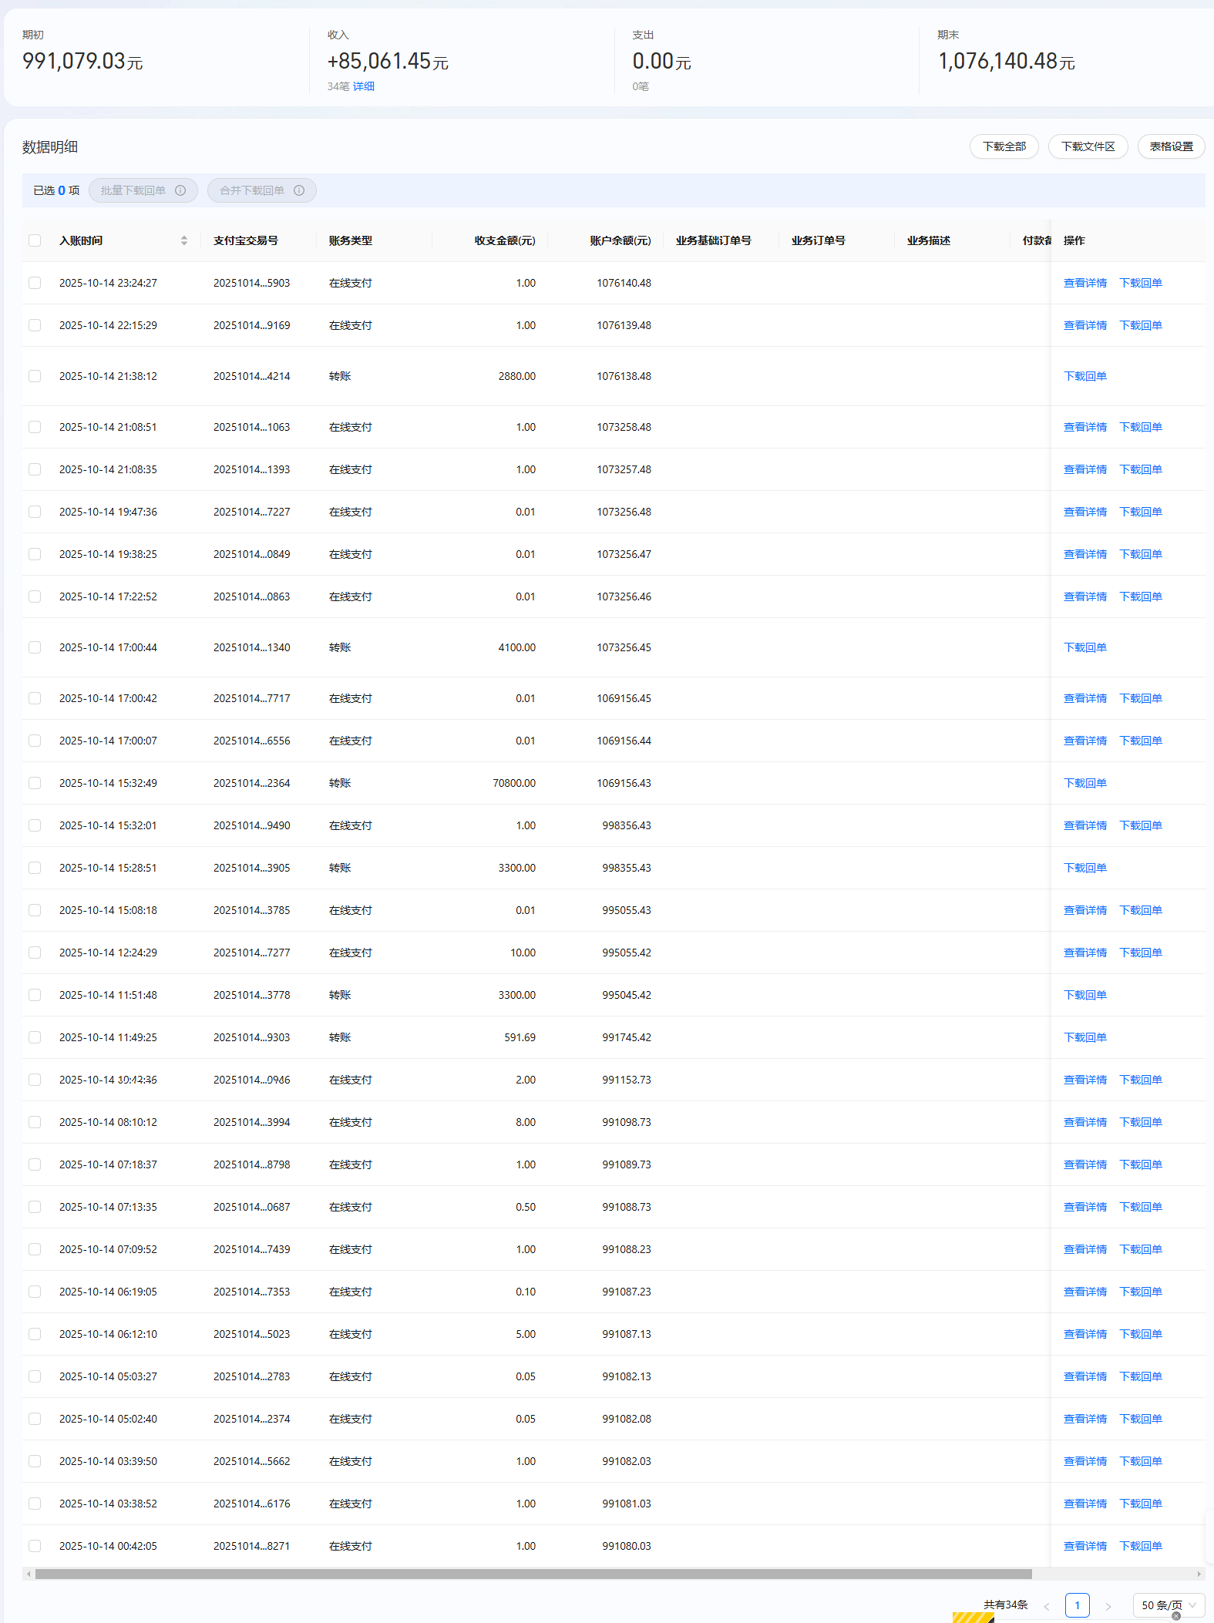Toggle select-all checkbox in table header
The width and height of the screenshot is (1214, 1623).
(35, 240)
